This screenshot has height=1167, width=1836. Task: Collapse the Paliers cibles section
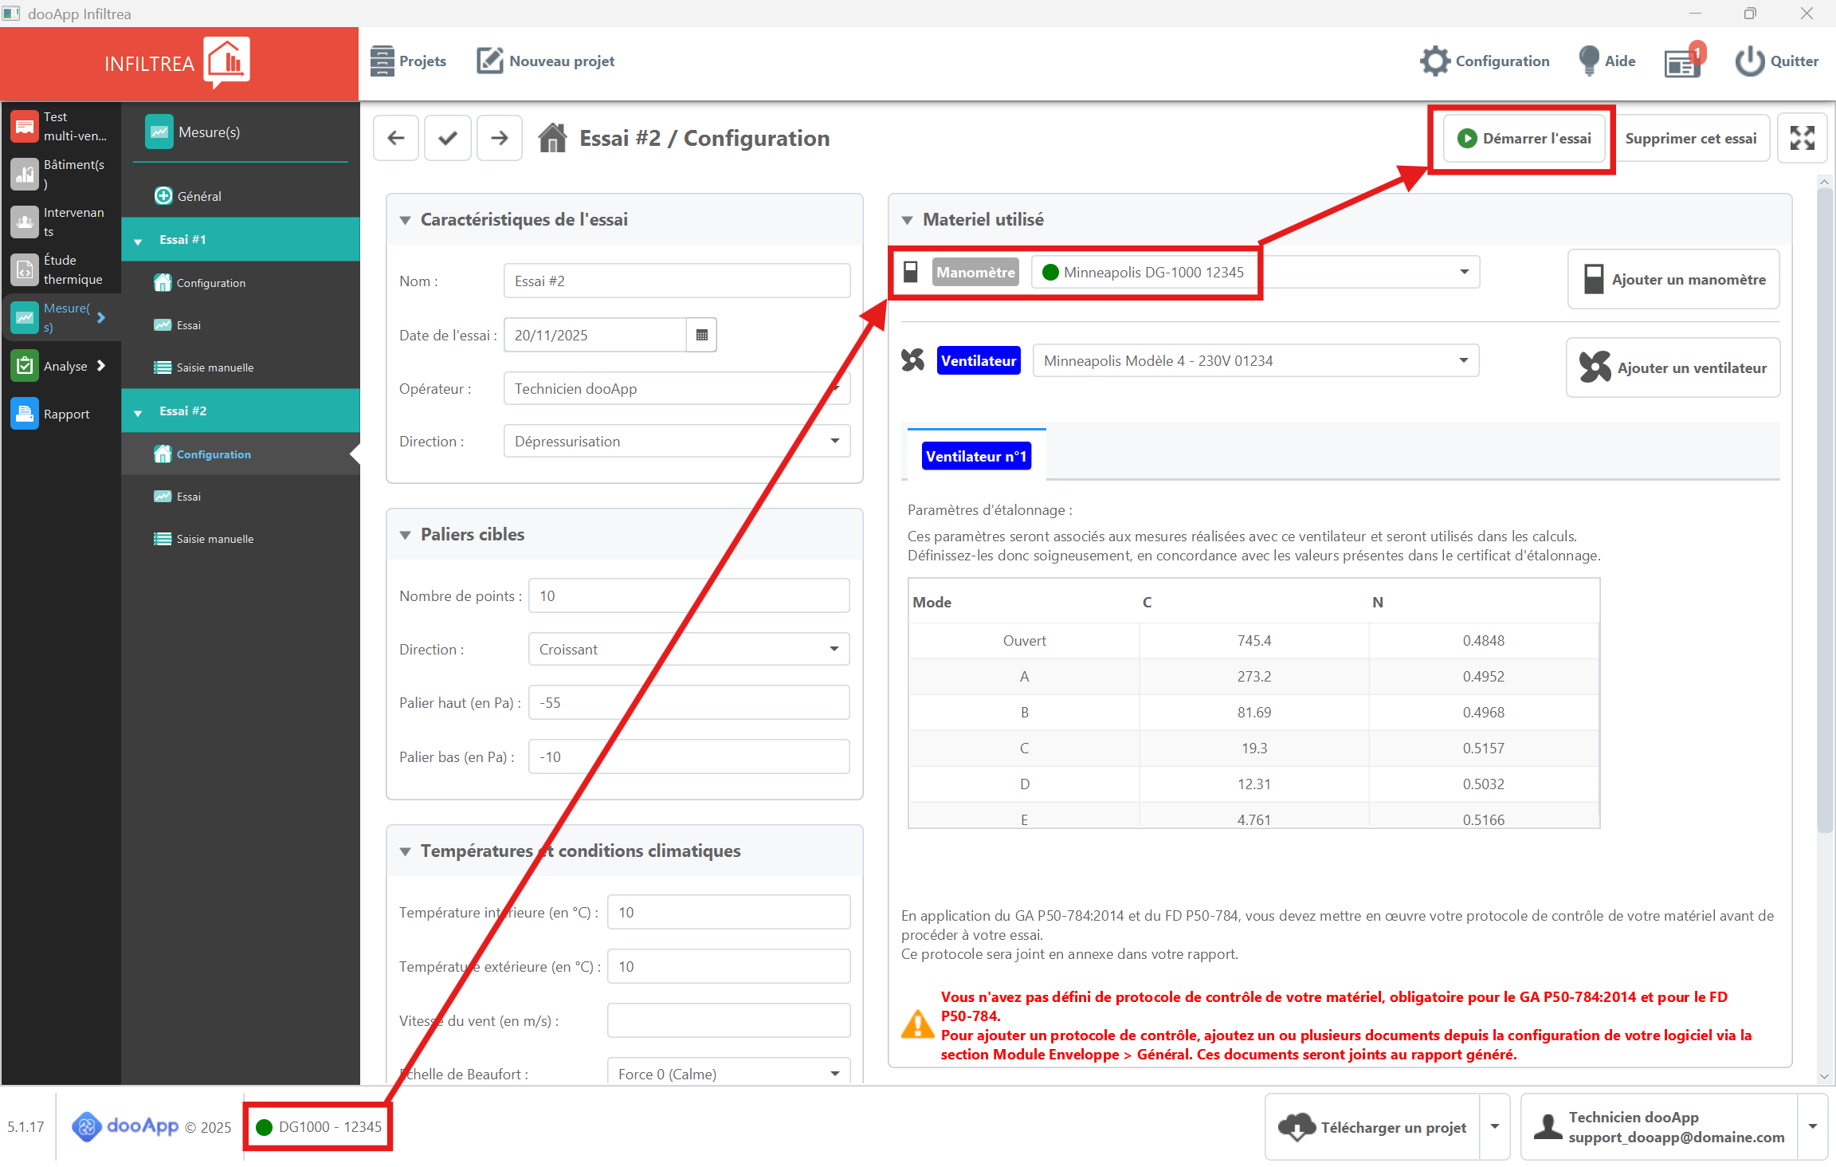406,535
